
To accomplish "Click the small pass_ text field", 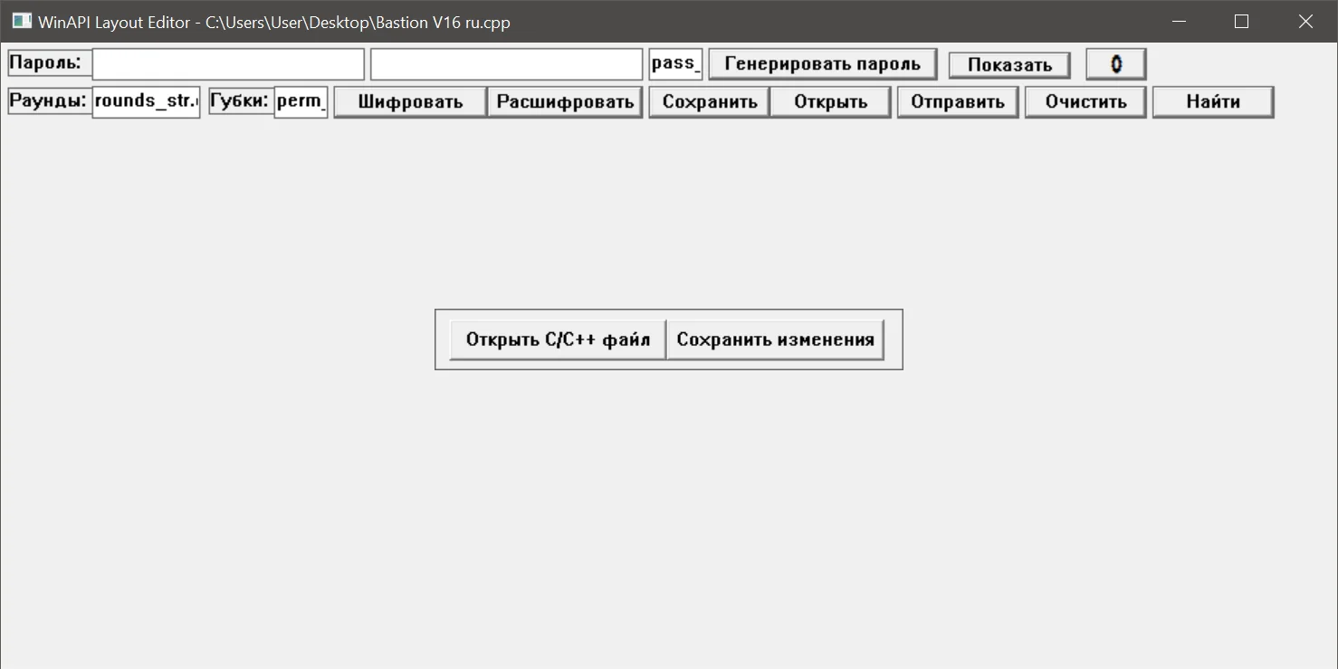I will pos(675,64).
